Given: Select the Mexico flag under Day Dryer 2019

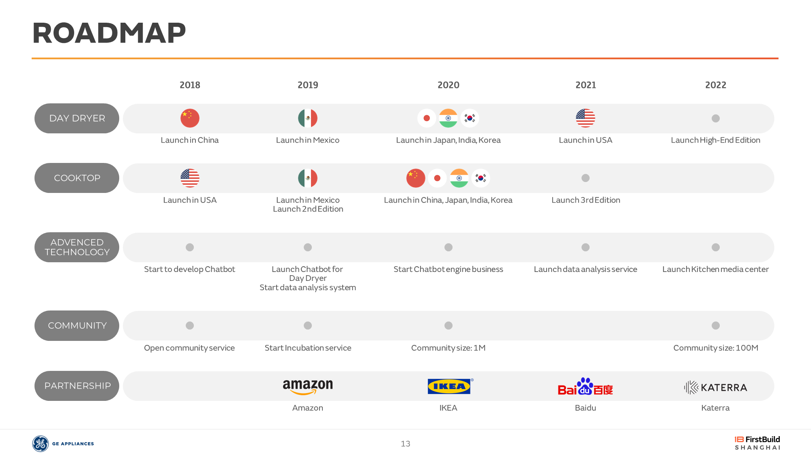Looking at the screenshot, I should 308,118.
